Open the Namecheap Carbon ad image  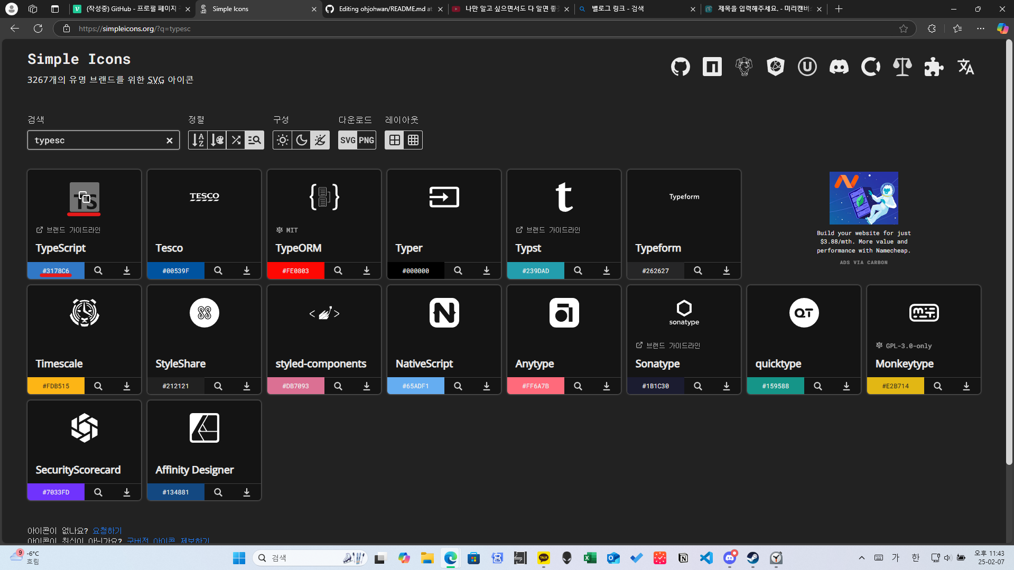(864, 198)
